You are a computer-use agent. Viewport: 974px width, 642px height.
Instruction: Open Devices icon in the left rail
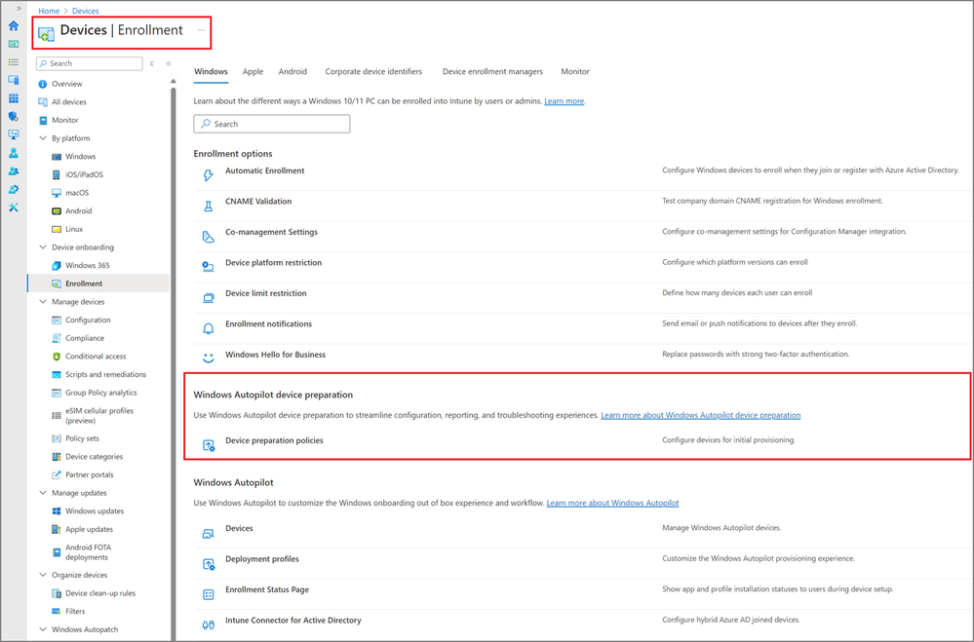(13, 80)
